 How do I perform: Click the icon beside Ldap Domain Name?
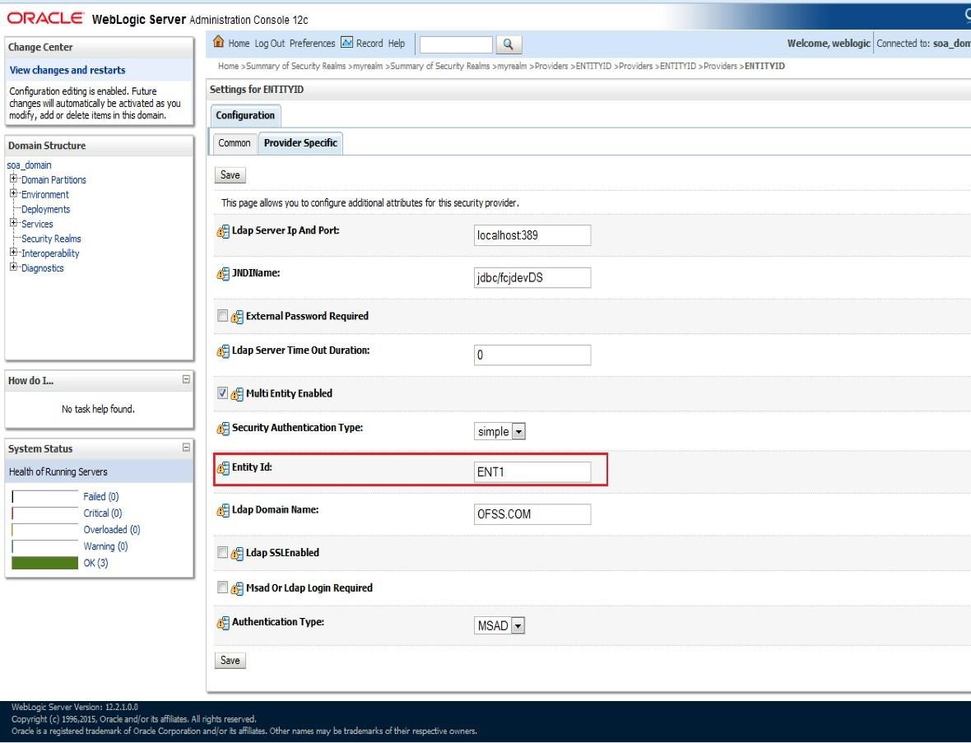click(223, 511)
